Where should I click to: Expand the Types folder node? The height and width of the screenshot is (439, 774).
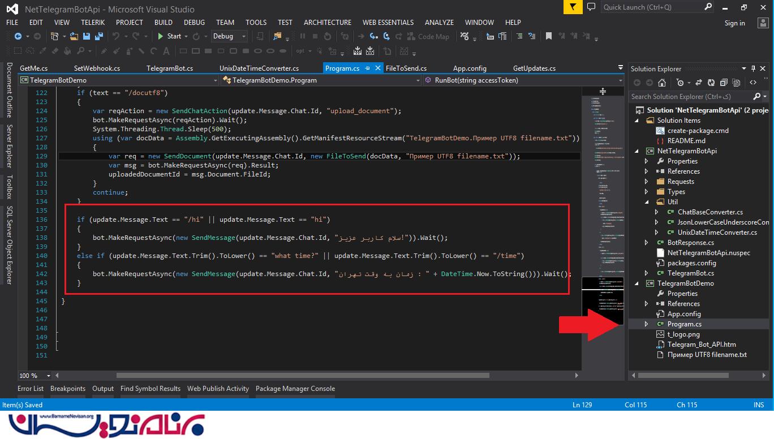coord(647,192)
